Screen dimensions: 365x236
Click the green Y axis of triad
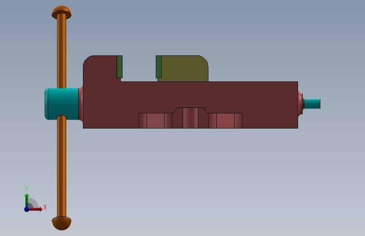pyautogui.click(x=27, y=200)
